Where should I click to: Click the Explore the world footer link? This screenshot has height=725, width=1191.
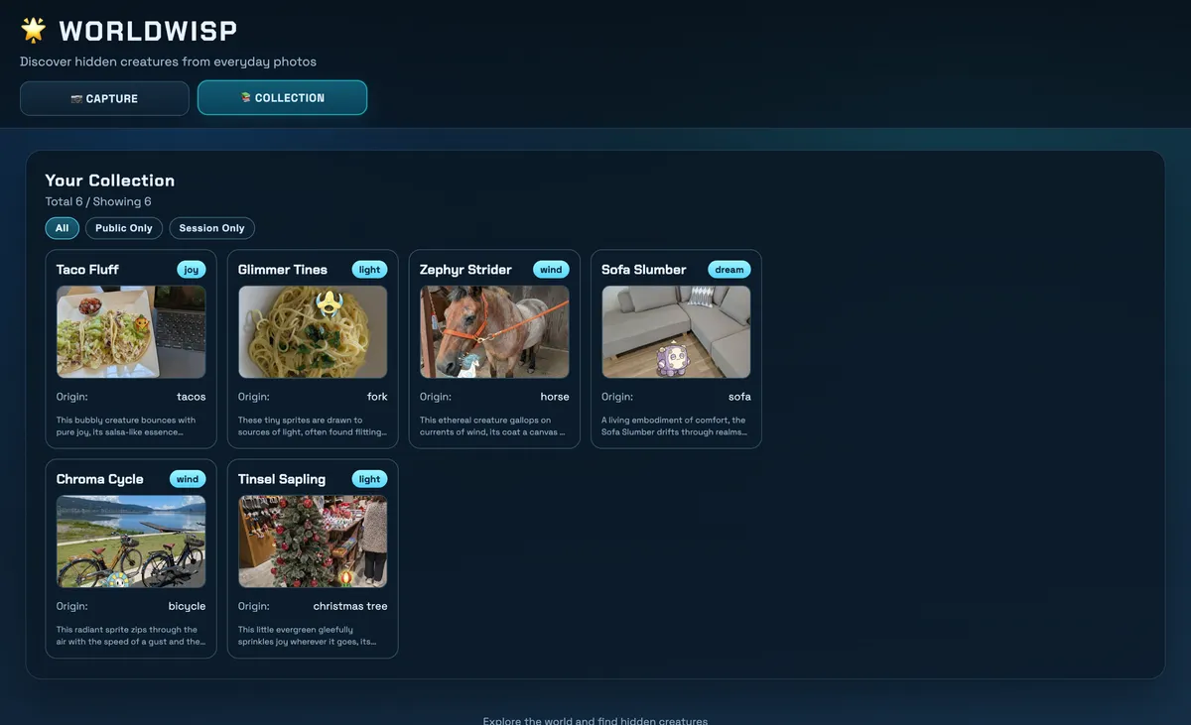pos(595,721)
